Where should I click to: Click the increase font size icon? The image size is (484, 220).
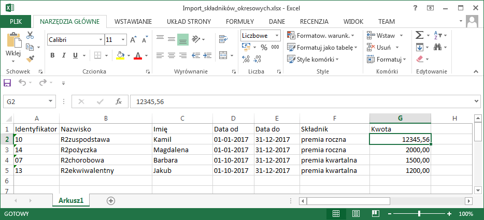coord(133,39)
